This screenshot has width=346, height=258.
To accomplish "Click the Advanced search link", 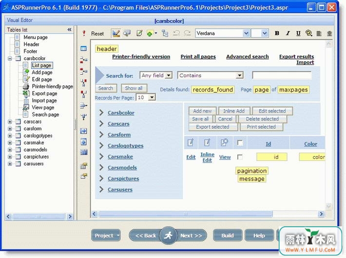I will (248, 57).
